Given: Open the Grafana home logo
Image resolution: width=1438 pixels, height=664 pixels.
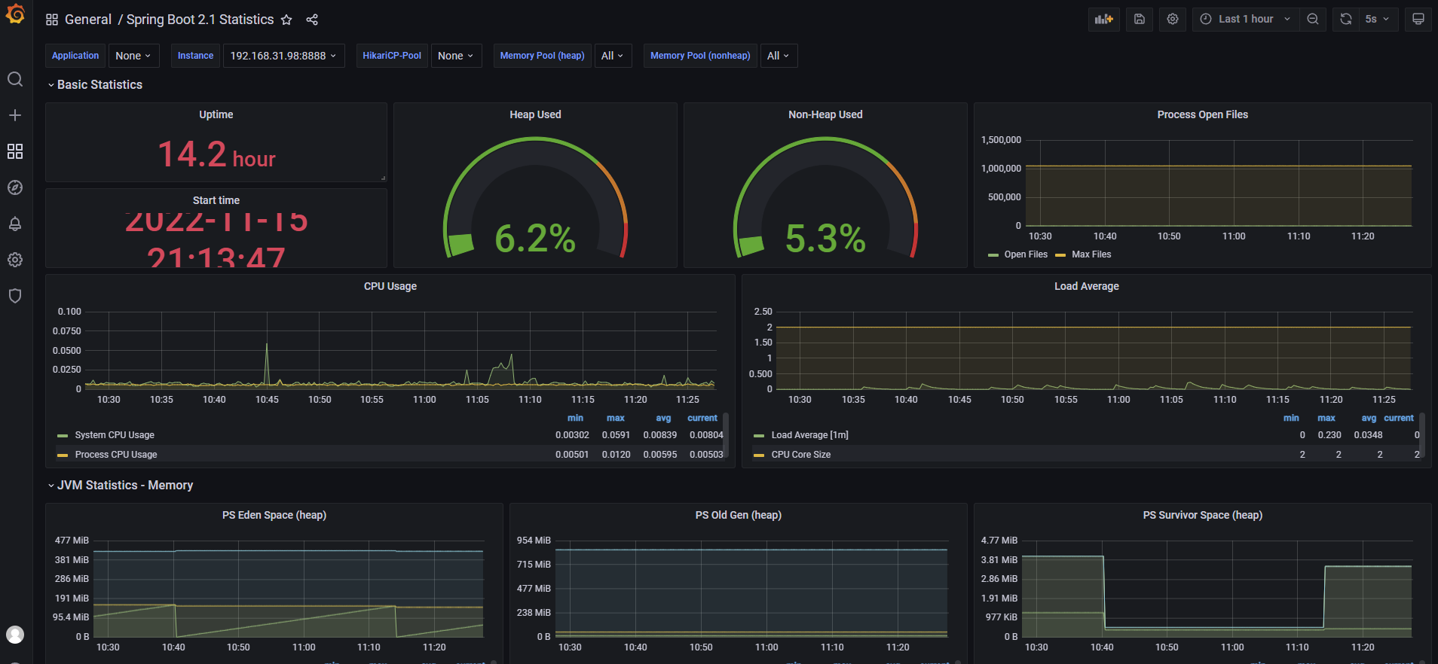Looking at the screenshot, I should [15, 14].
